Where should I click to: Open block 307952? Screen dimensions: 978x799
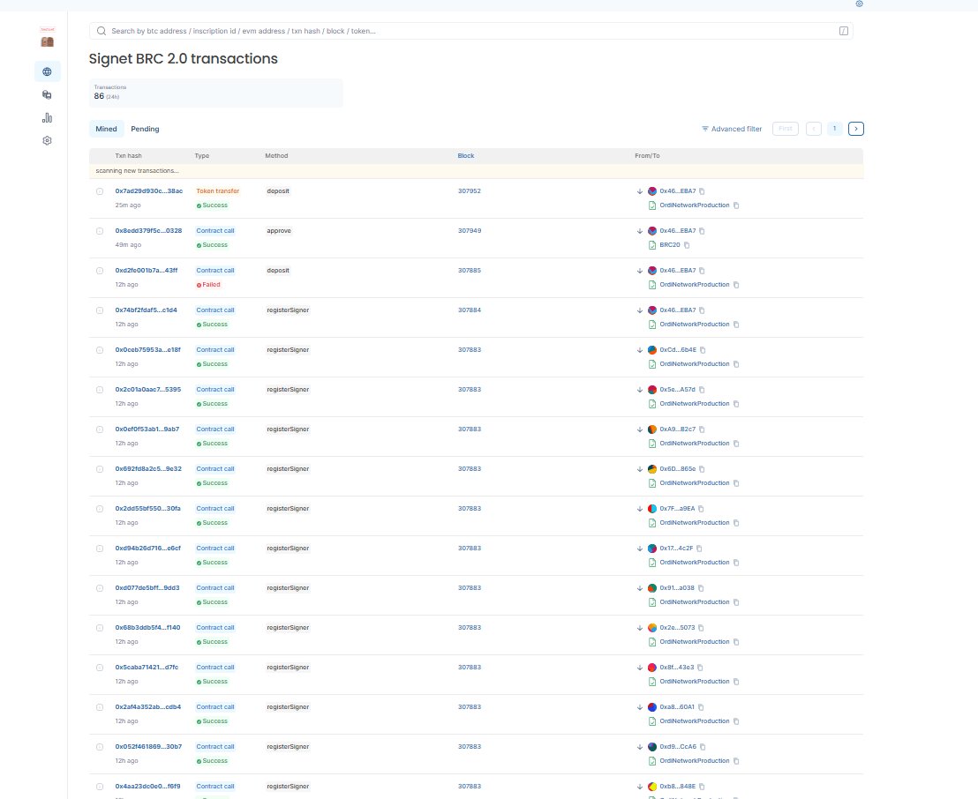[469, 191]
